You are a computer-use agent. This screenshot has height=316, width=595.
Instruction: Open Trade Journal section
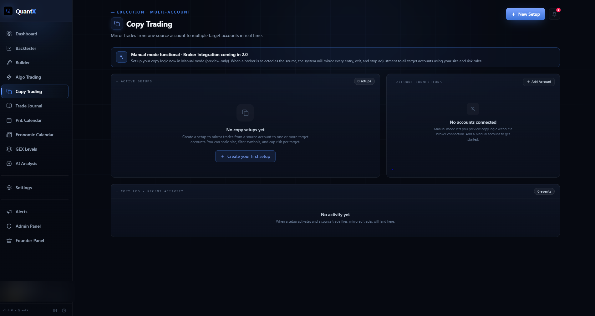pos(35,106)
